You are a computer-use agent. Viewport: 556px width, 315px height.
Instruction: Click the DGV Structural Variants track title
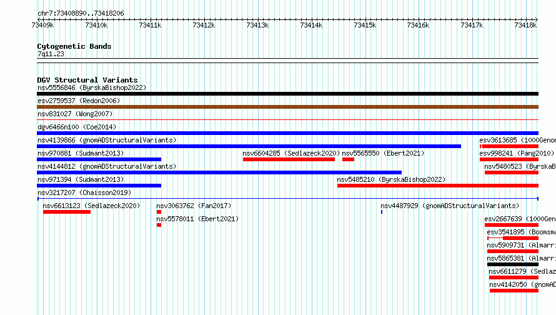point(87,80)
